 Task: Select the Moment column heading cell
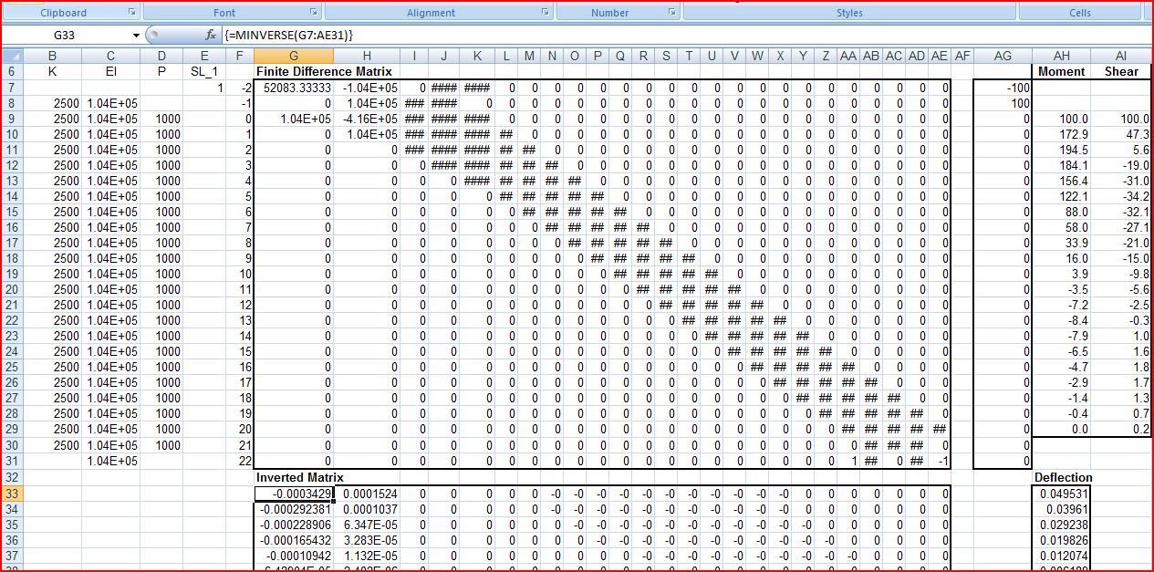1061,71
